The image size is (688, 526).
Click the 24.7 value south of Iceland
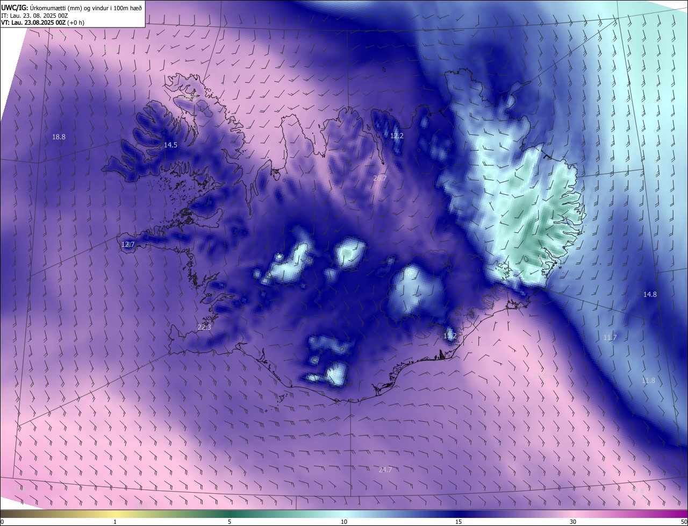(x=385, y=470)
